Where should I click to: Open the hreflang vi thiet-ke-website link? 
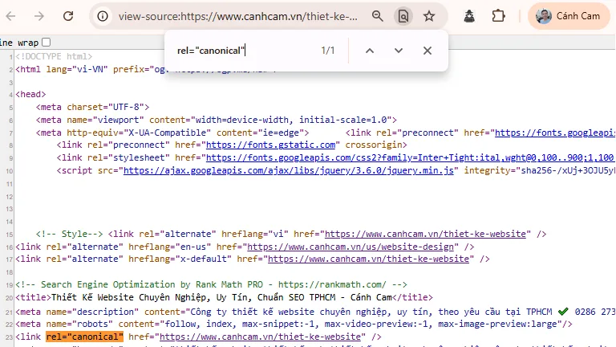[x=425, y=234]
